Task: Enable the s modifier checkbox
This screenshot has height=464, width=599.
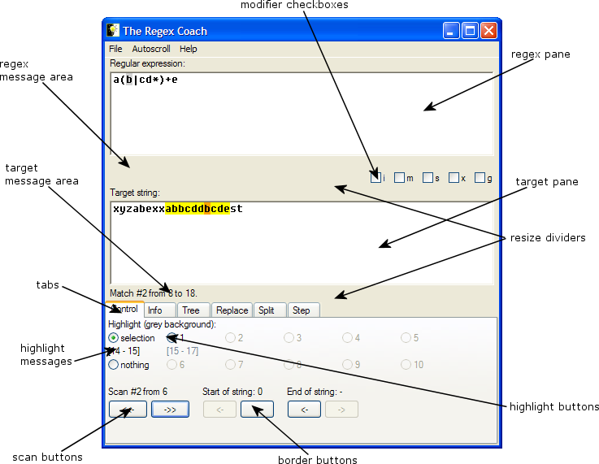Action: [428, 178]
